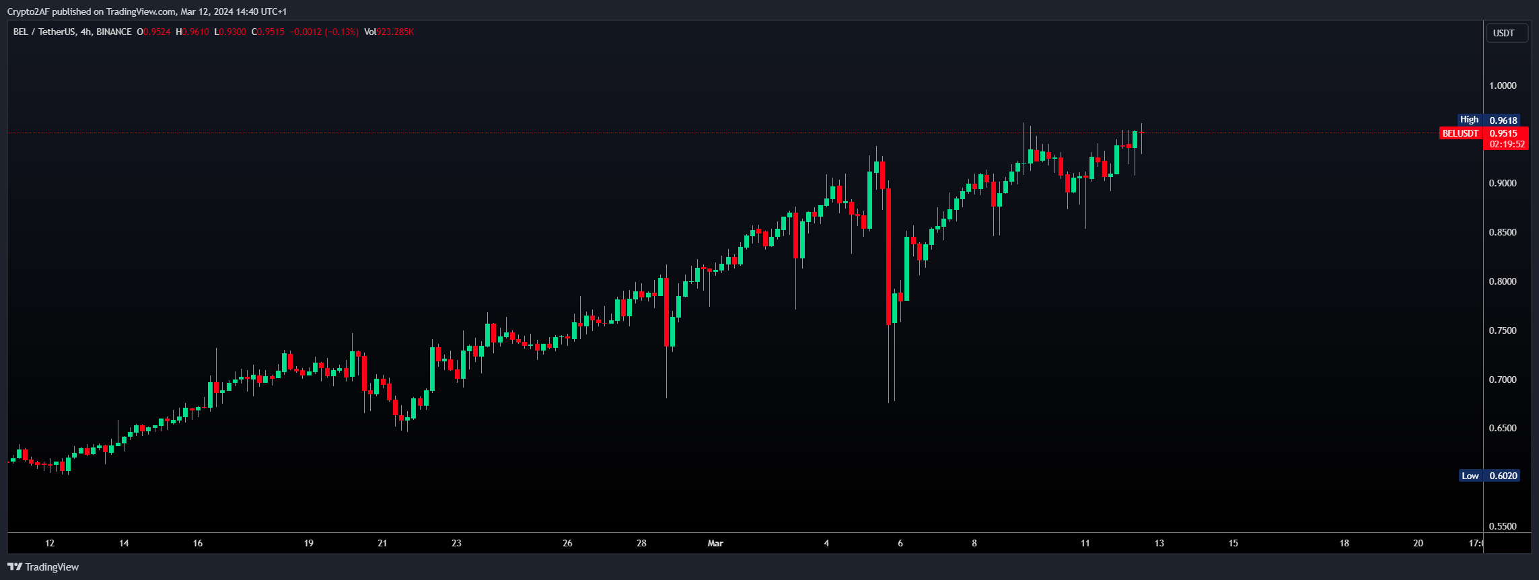Click the 0.8500 price axis label

tap(1503, 232)
